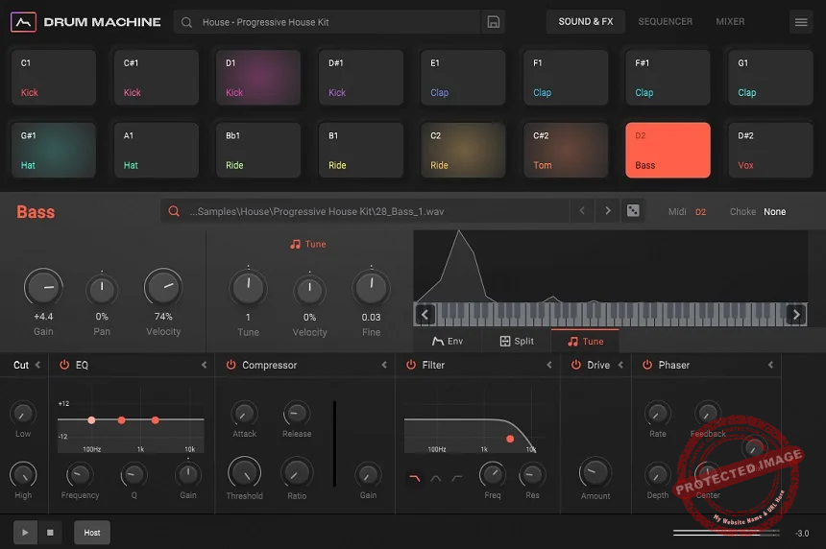
Task: Click the first EQ band point
Action: pos(91,420)
